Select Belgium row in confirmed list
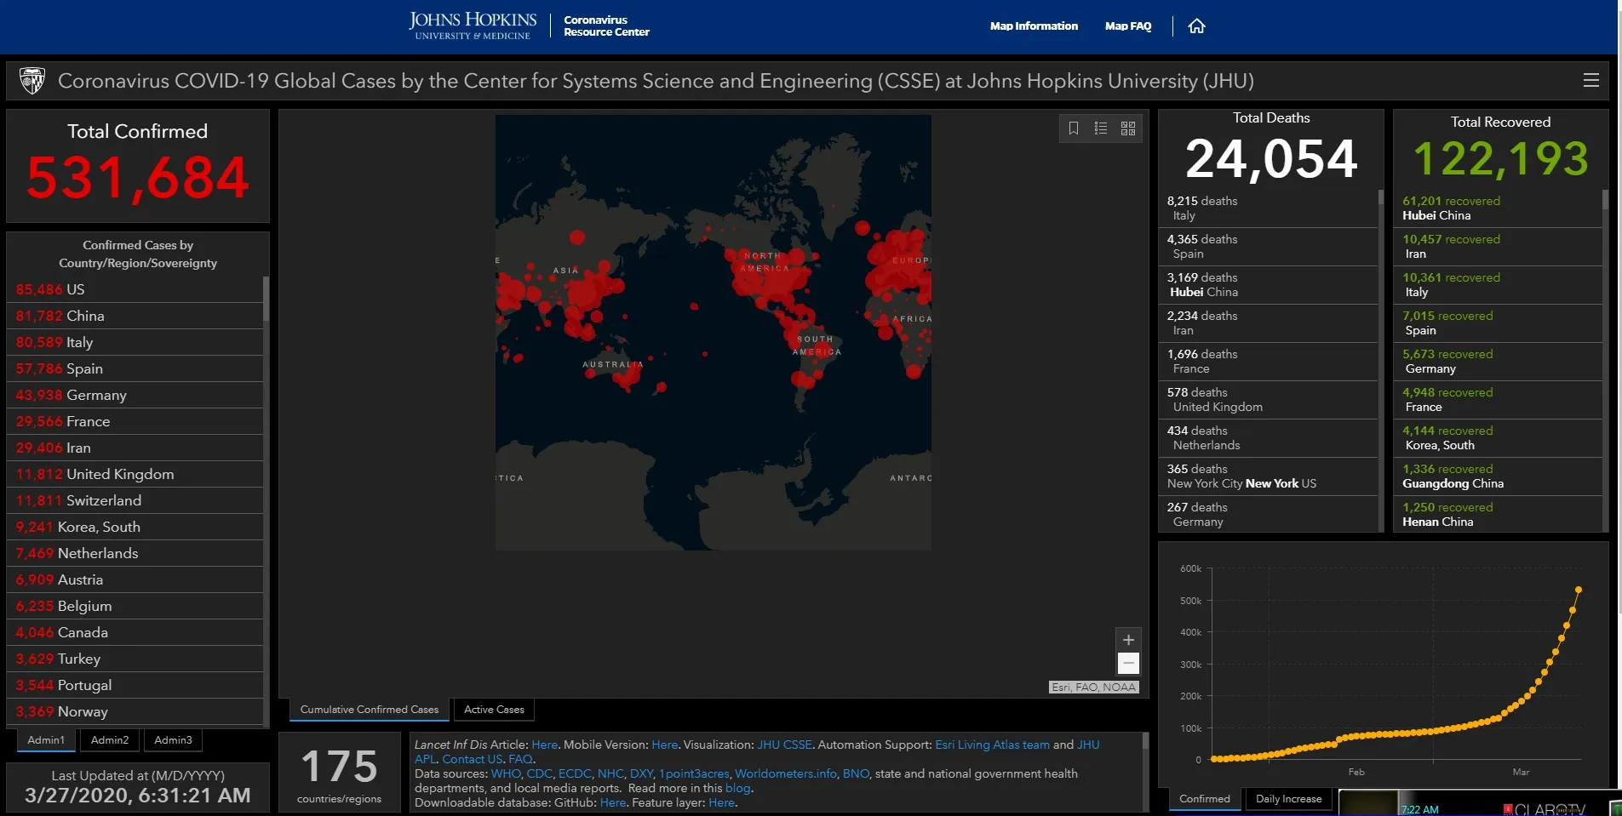Screen dimensions: 1622x816 135,606
